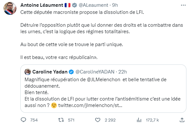Click Antoine Léaument's verified badge

74,5
